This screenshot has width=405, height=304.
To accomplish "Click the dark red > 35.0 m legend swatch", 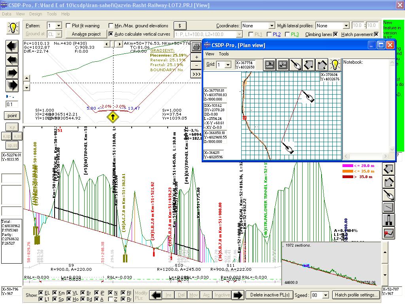I will [348, 177].
